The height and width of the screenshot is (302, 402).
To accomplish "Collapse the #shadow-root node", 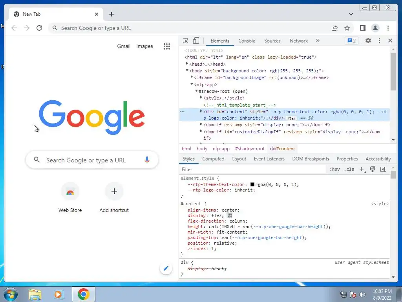I will pos(196,91).
